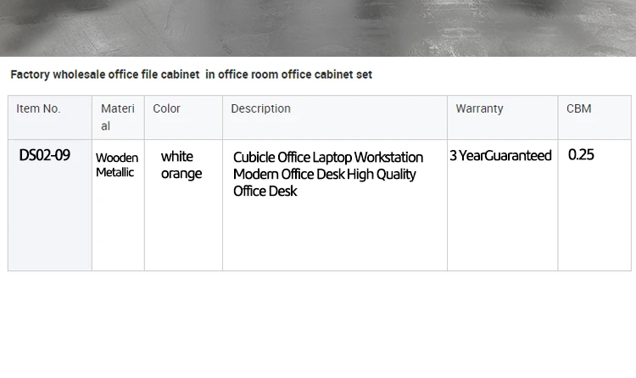Click the CBM column header
Viewport: 636px width, 378px height.
click(578, 108)
